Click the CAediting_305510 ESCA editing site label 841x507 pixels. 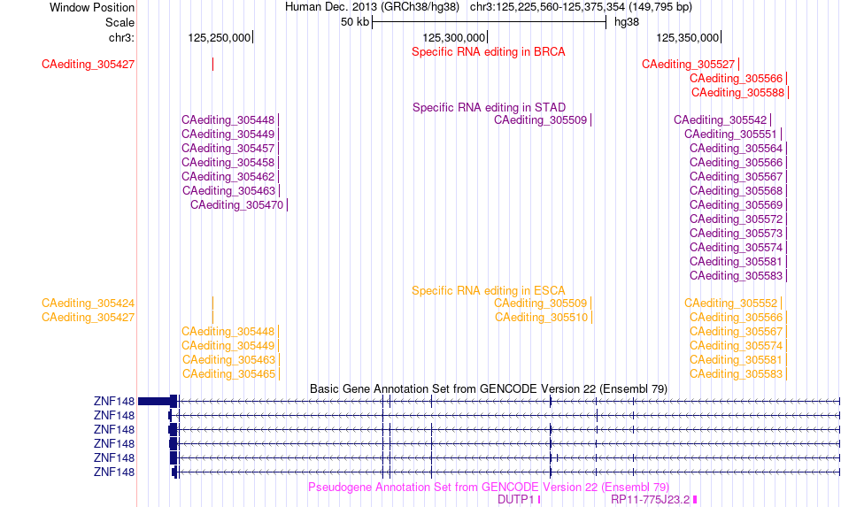[x=541, y=318]
